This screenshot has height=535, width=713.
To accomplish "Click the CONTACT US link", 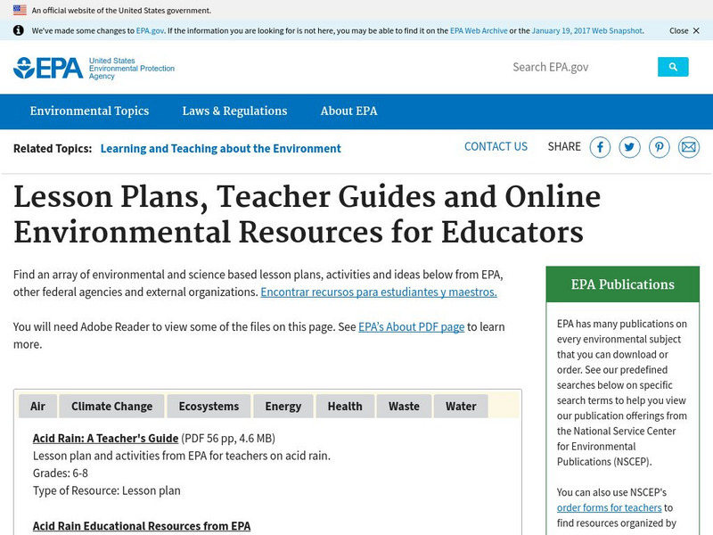I will click(x=496, y=146).
